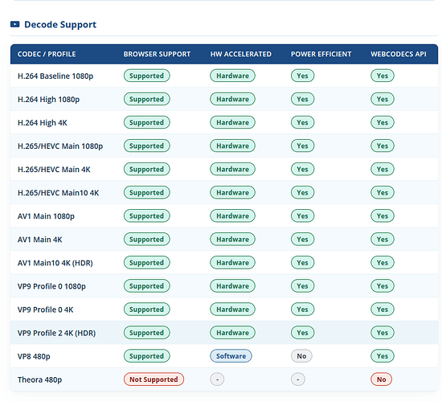Click the WebCodecs No badge for Theora 480p

point(381,379)
